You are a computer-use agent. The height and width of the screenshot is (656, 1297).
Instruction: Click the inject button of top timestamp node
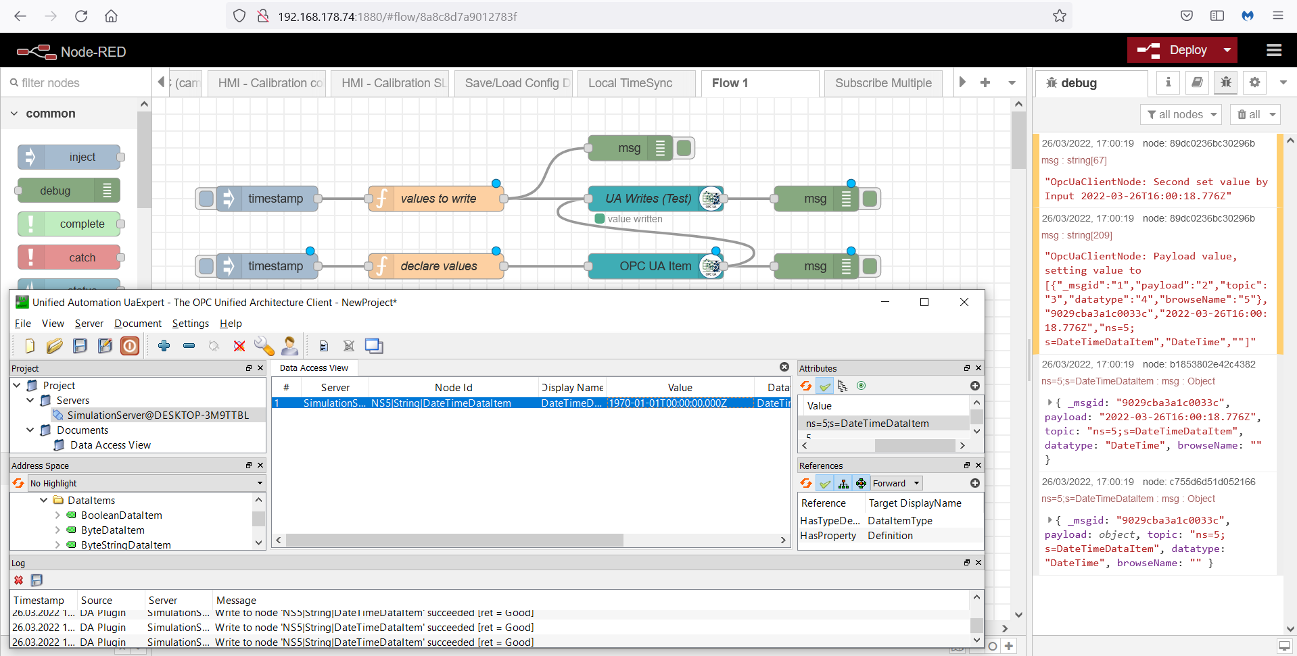(x=206, y=199)
